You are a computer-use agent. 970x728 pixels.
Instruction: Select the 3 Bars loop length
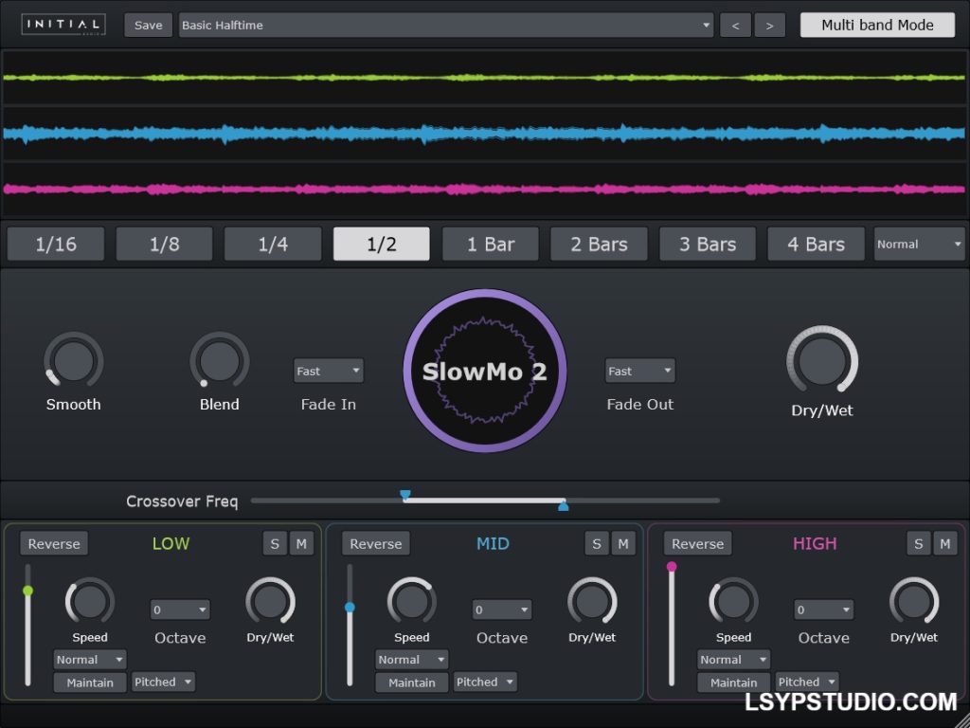click(x=708, y=244)
